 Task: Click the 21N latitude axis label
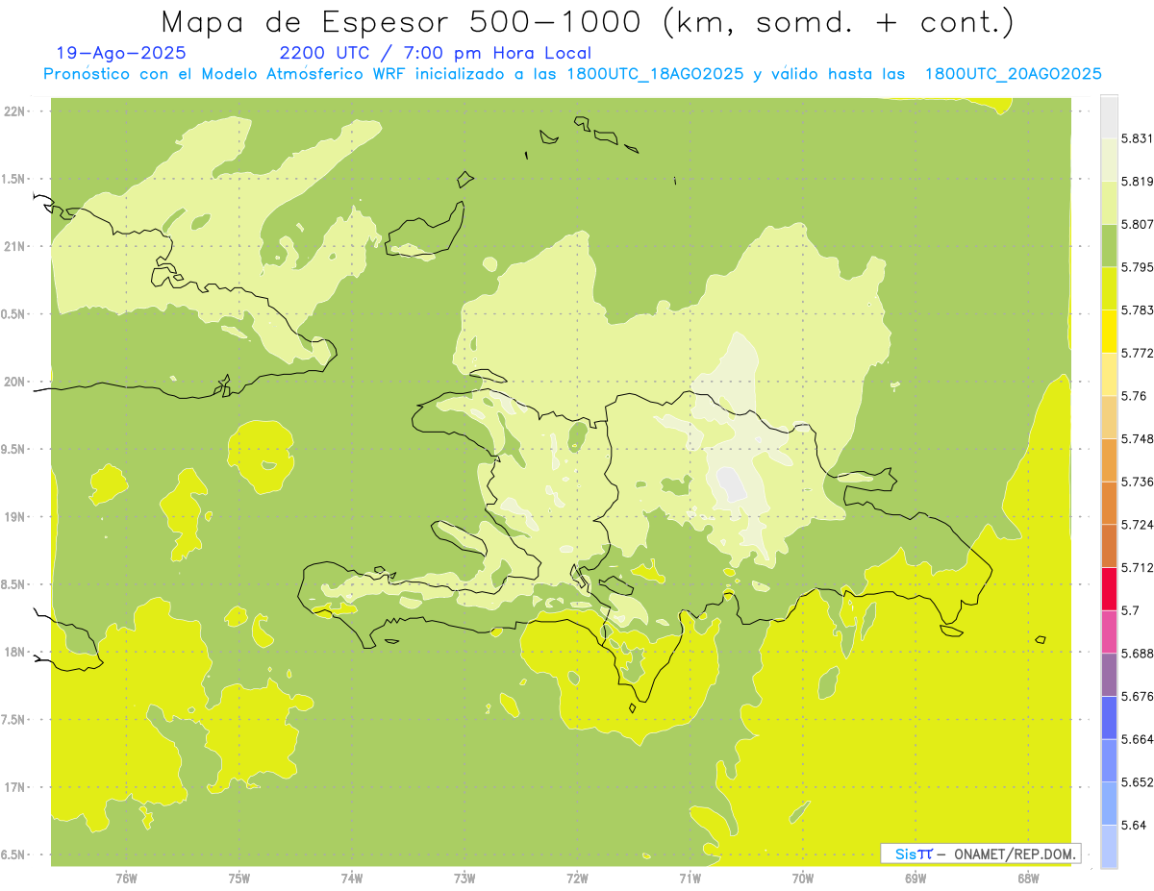(15, 246)
